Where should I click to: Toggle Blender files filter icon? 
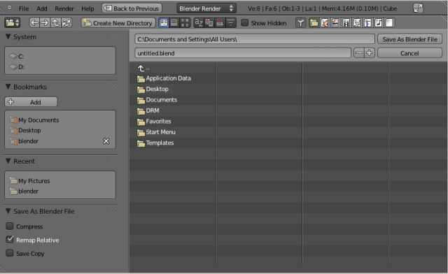[x=325, y=22]
